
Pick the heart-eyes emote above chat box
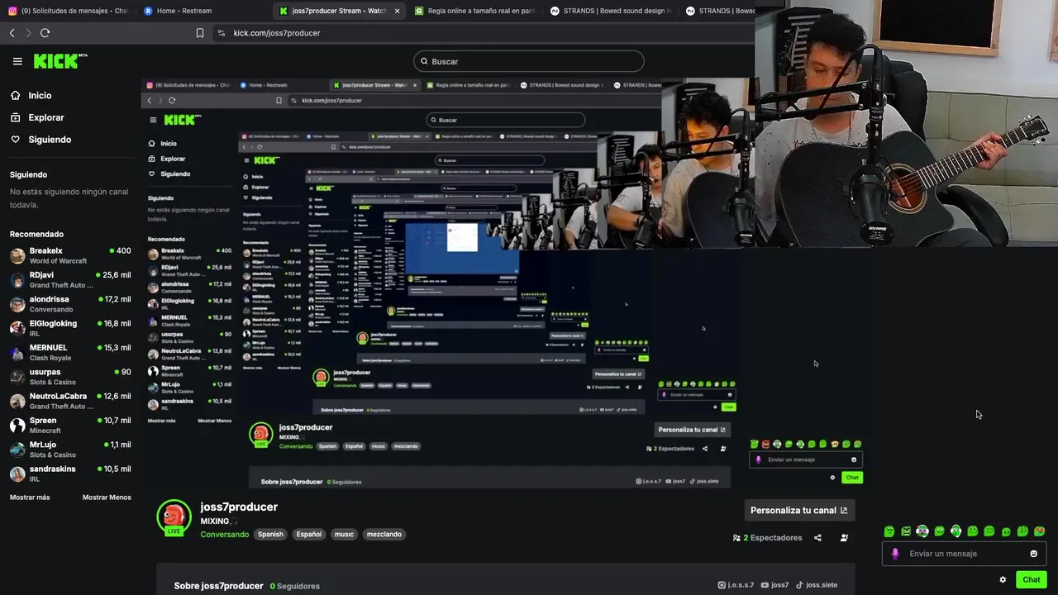(1039, 531)
